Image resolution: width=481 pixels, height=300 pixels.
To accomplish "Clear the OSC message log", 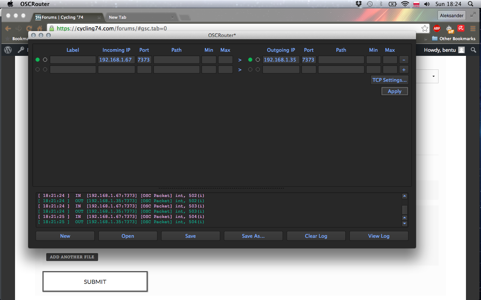I will [316, 235].
